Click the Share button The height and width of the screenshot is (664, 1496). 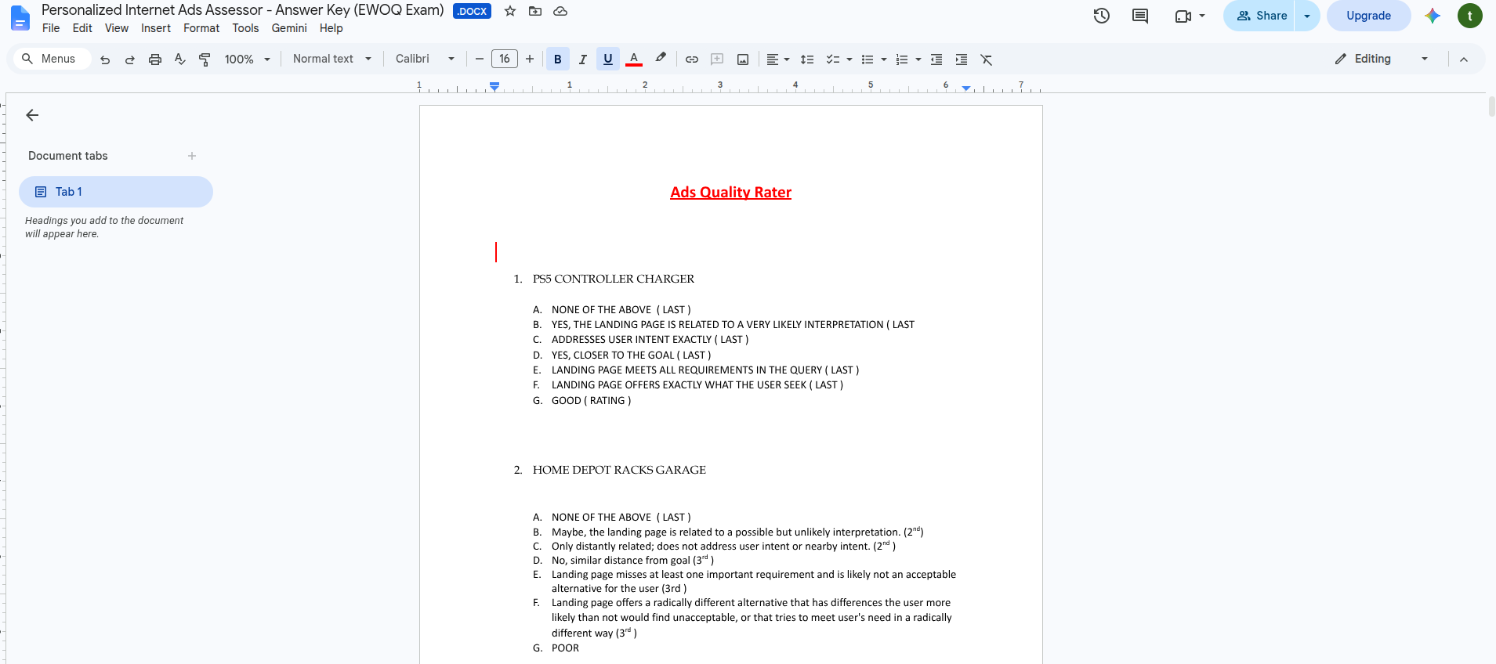click(1259, 16)
